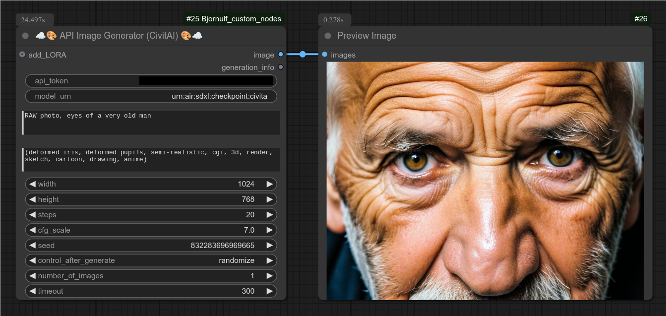The image size is (666, 316).
Task: Click the model_urn field
Action: point(151,96)
